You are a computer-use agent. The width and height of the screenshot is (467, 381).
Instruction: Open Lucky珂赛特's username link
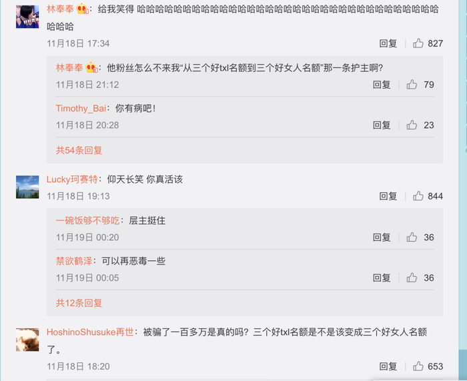(x=72, y=179)
